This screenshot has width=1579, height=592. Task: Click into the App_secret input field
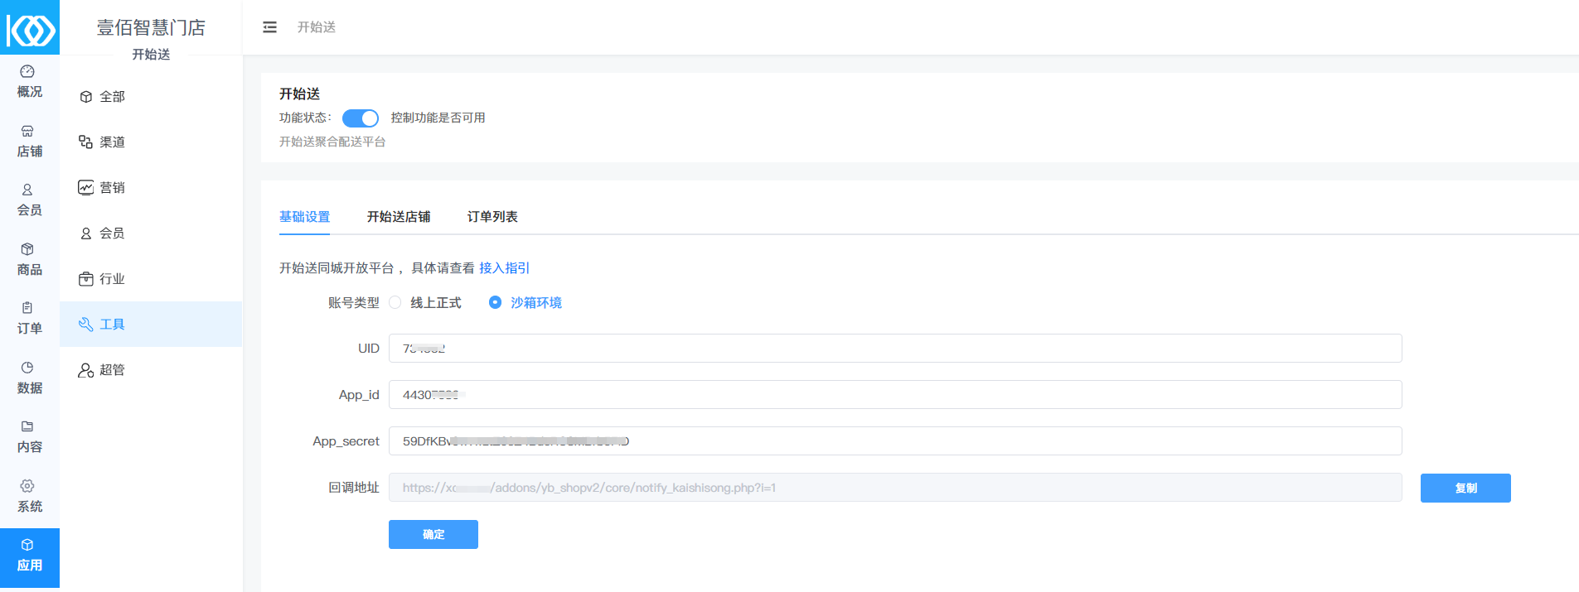point(895,441)
